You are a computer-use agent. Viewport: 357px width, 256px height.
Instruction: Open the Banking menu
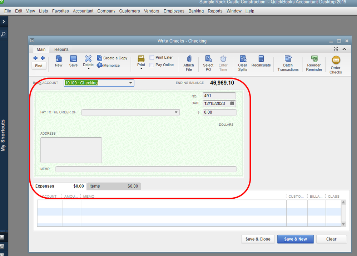[196, 11]
